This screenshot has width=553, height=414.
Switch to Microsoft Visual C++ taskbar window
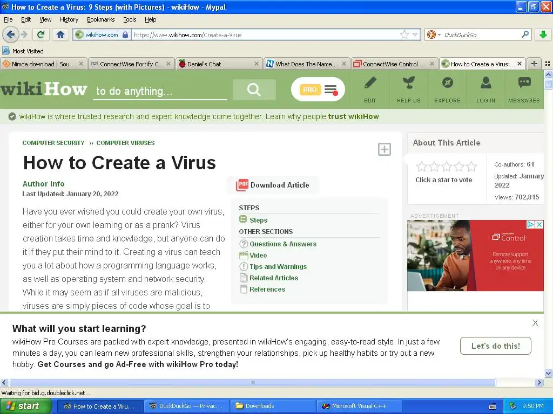359,406
